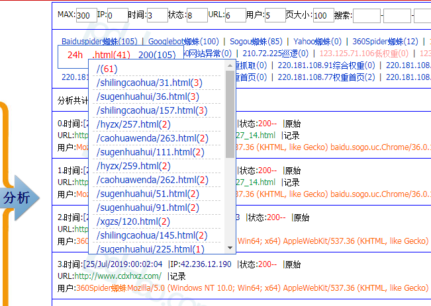The width and height of the screenshot is (431, 306).
Task: Click 记录 link in record 1
Action: [292, 182]
